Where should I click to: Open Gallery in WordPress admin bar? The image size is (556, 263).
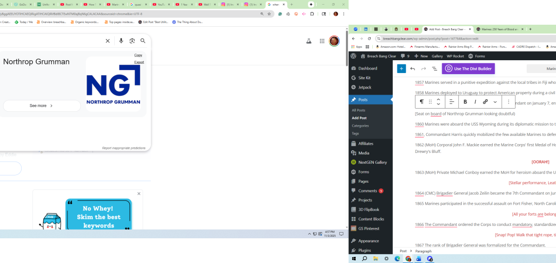(437, 56)
